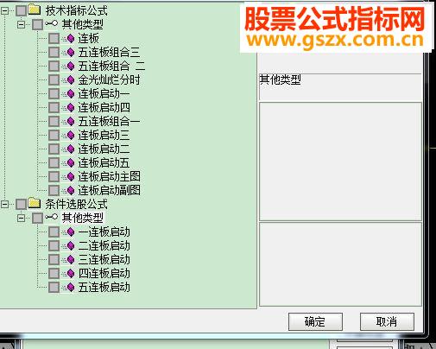
Task: Tick the 五连板组合三 checkbox
Action: click(x=54, y=52)
